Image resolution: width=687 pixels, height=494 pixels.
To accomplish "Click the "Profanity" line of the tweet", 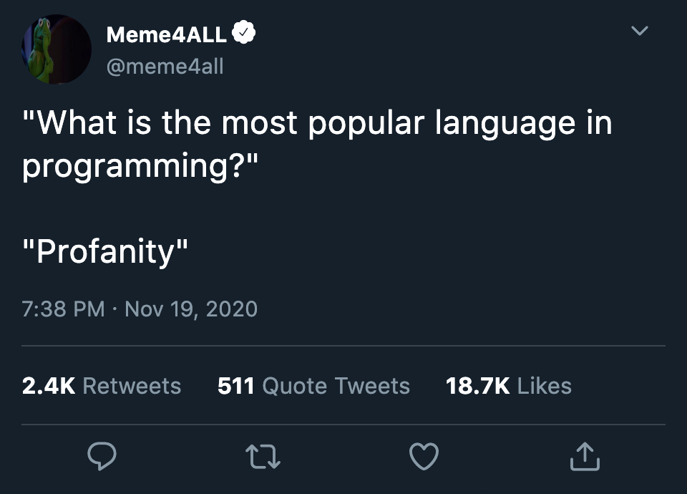I will coord(105,251).
